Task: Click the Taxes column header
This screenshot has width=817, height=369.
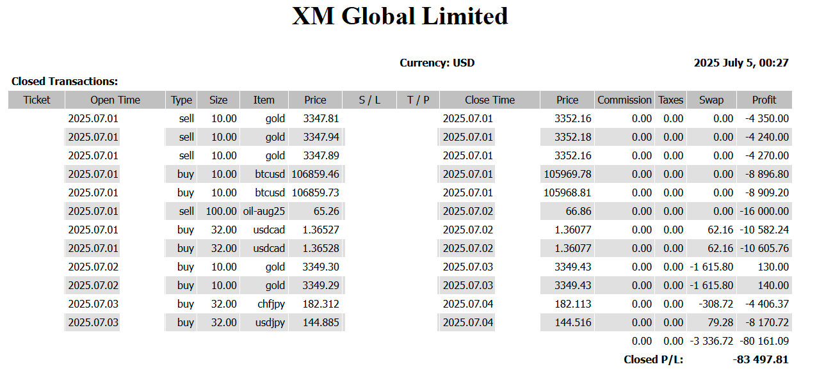Action: pos(671,100)
